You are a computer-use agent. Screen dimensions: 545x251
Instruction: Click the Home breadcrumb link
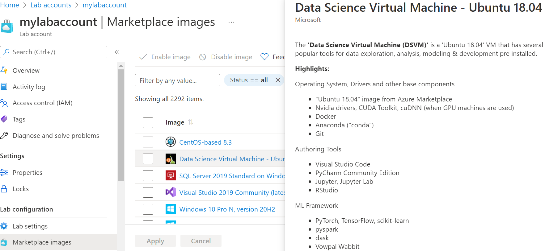[x=10, y=5]
